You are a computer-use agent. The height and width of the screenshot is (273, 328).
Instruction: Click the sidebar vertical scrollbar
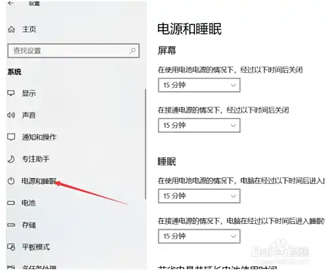tap(145, 144)
